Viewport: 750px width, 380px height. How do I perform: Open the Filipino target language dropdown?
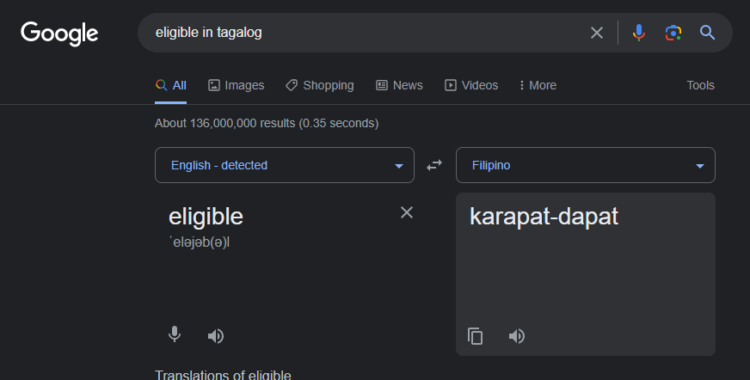point(586,165)
